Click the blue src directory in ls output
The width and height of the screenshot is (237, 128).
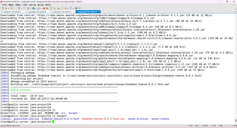pyautogui.click(x=63, y=113)
